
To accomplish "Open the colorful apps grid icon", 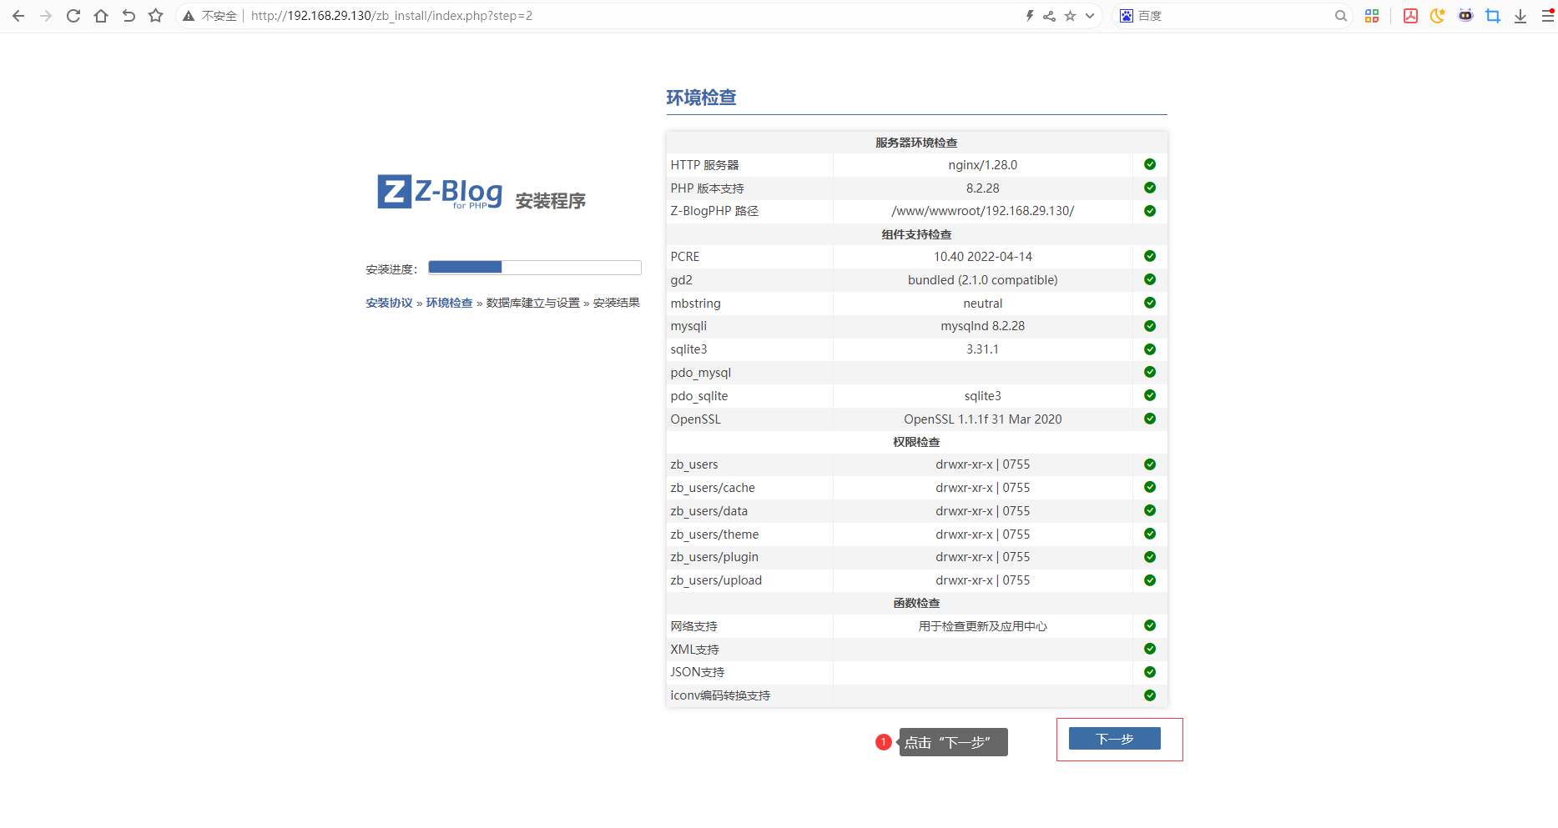I will [x=1372, y=16].
